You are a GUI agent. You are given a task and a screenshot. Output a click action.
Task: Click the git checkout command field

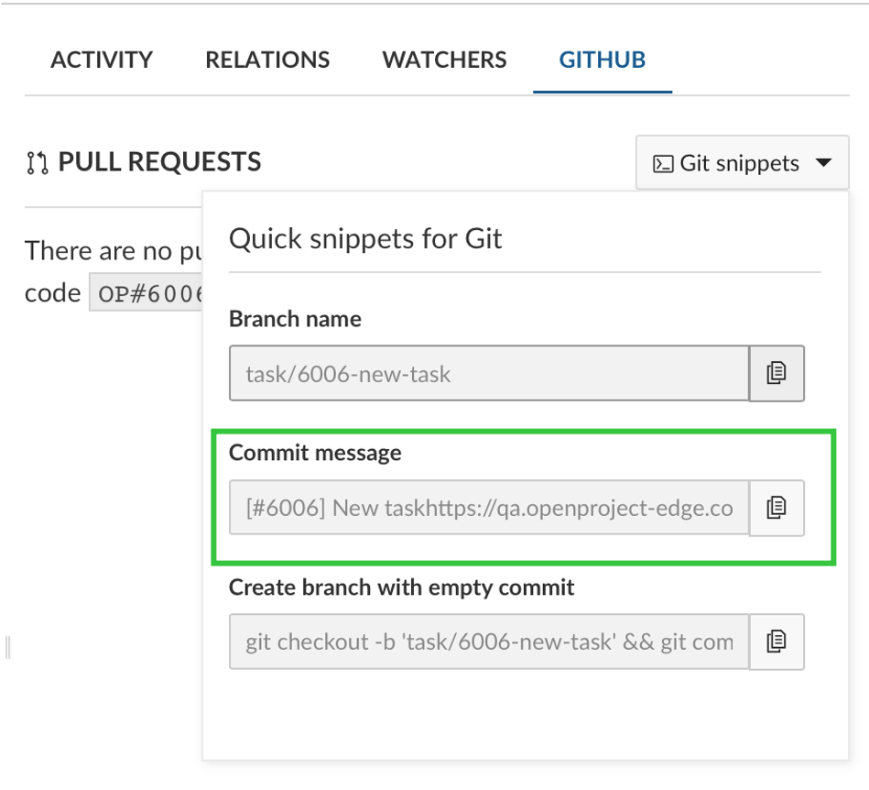(489, 642)
